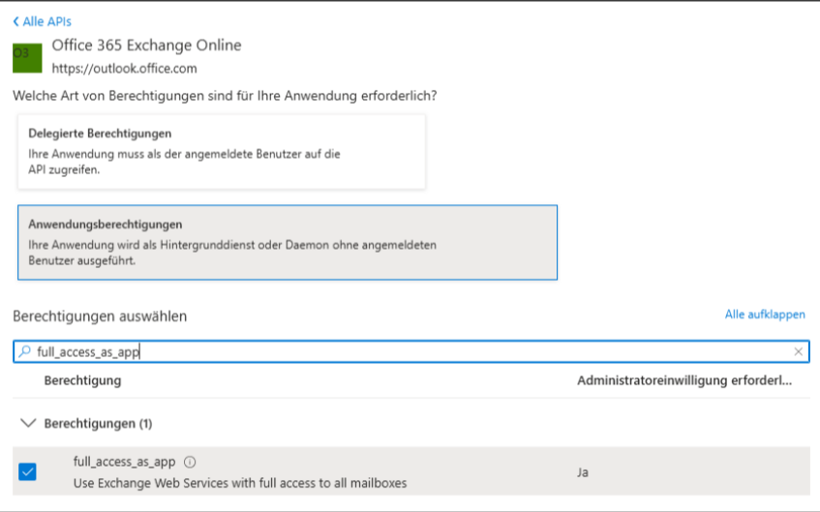Click the https://outlook.office.com URL text
This screenshot has height=512, width=820.
125,69
